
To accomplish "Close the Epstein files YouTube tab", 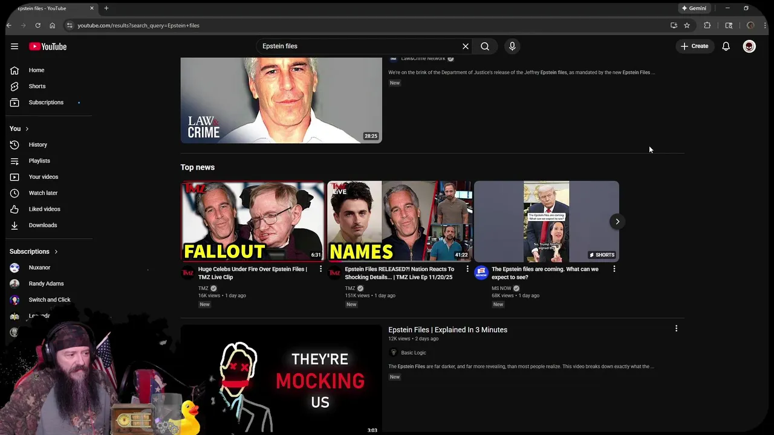I will pos(92,8).
